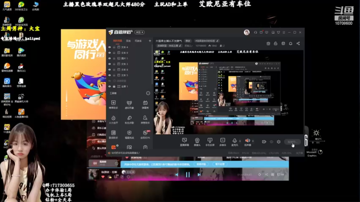Edit the 英雄联盟 category selector

point(170,46)
